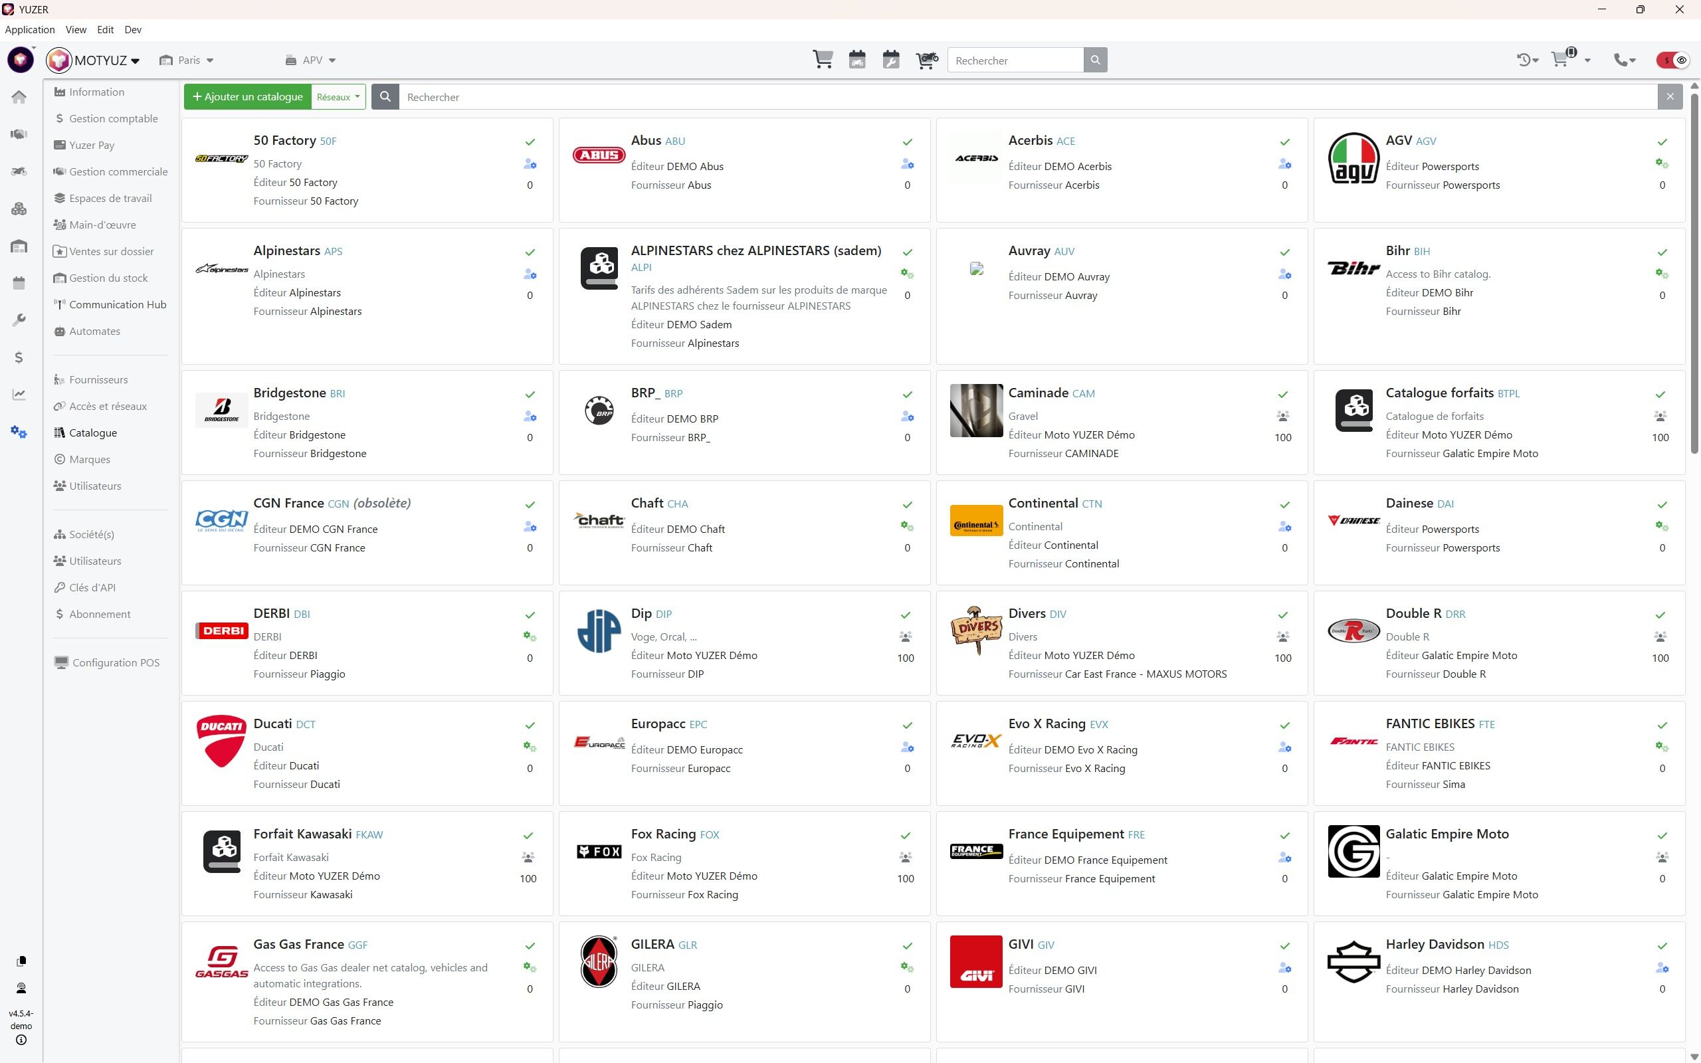
Task: Open the shopping cart toolbar icon
Action: click(823, 60)
